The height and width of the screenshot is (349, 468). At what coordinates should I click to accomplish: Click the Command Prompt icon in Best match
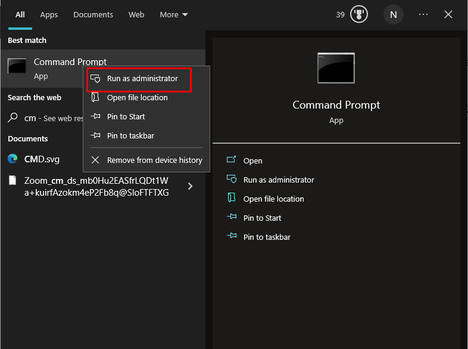[17, 66]
